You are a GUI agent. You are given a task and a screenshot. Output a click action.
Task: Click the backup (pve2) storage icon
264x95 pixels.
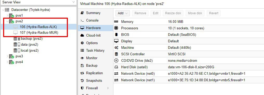(17, 39)
